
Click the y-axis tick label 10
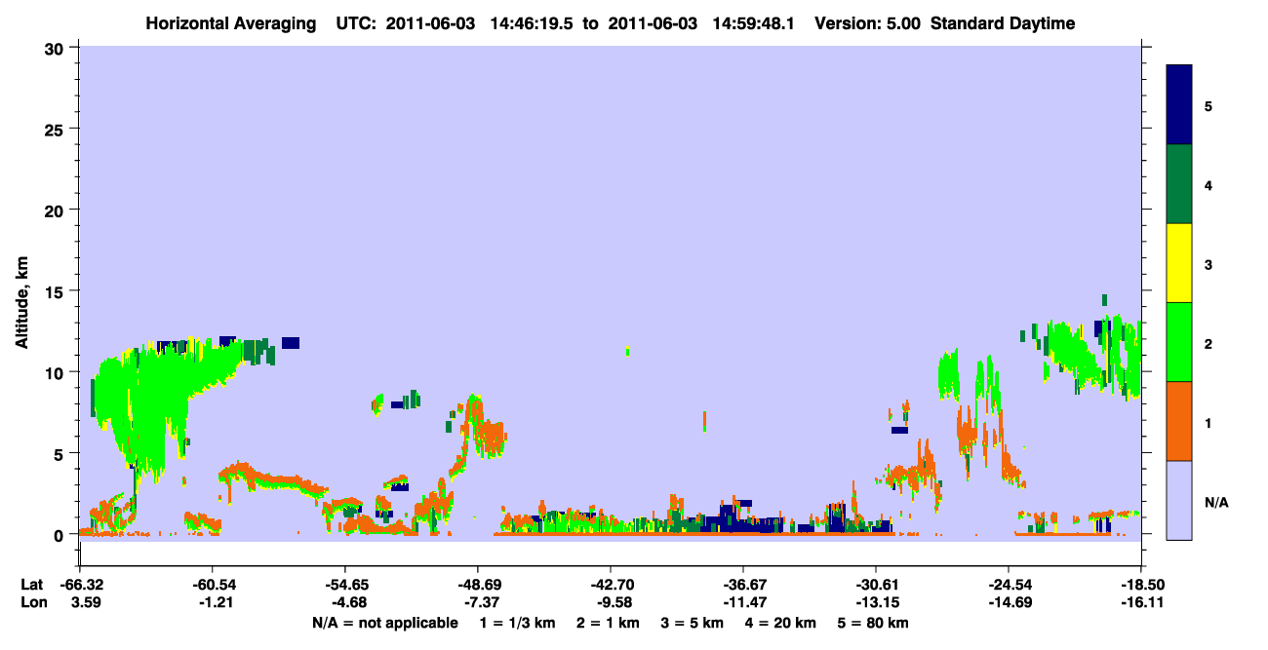point(57,372)
